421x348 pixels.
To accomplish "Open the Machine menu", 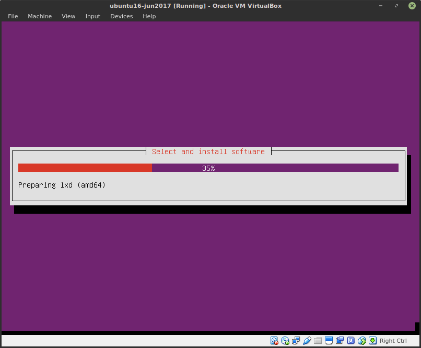I will (40, 16).
